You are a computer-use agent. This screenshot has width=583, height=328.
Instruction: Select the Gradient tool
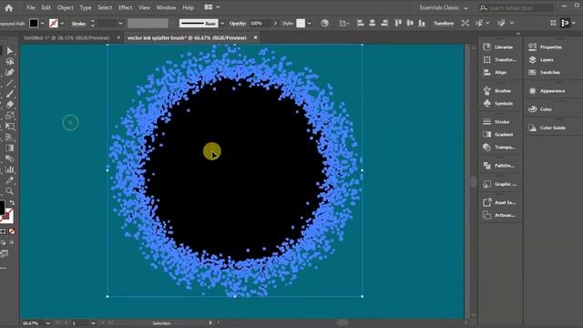point(10,148)
